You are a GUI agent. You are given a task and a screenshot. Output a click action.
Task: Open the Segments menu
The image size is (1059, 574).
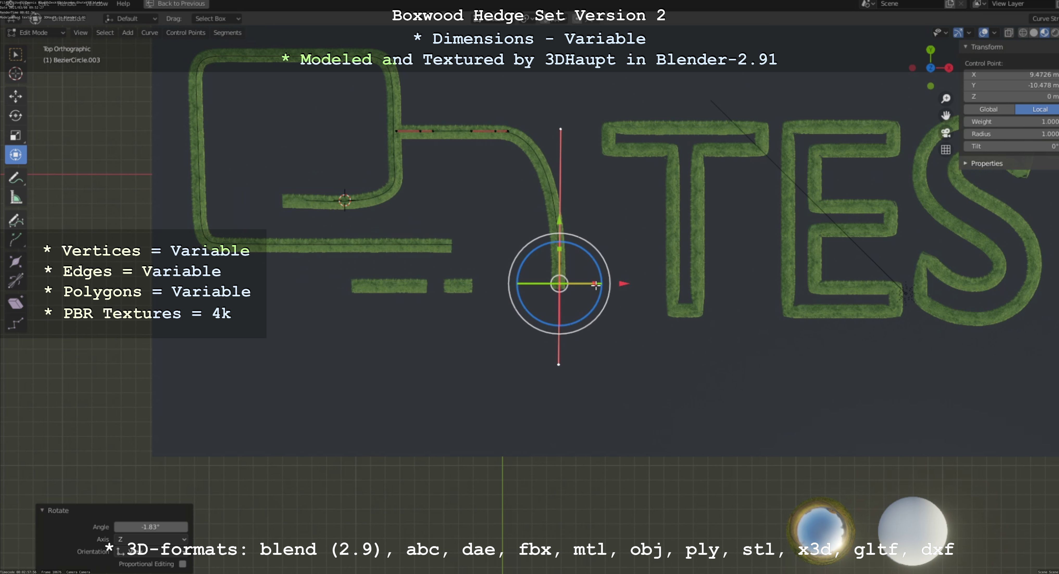point(227,33)
